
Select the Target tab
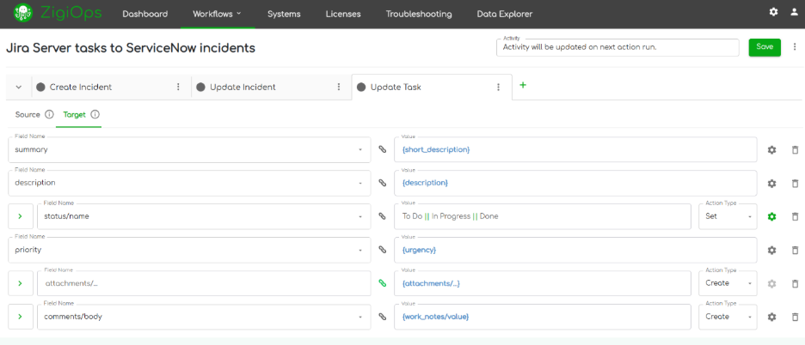click(75, 114)
